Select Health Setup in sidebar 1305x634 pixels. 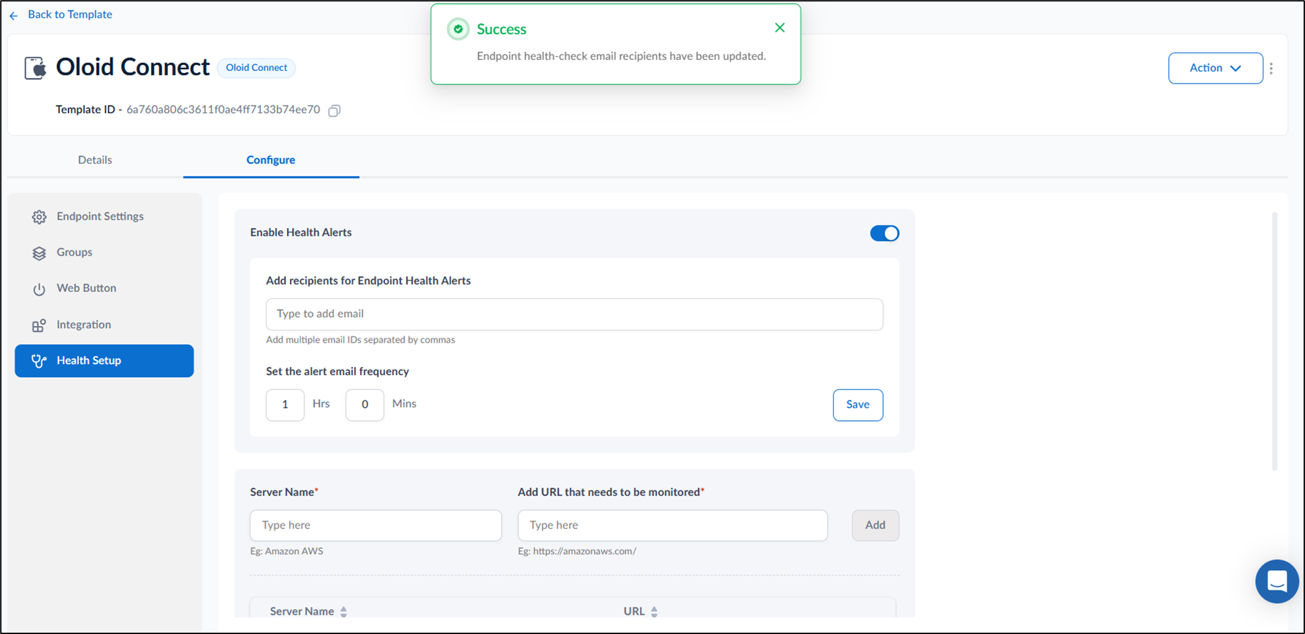point(104,360)
